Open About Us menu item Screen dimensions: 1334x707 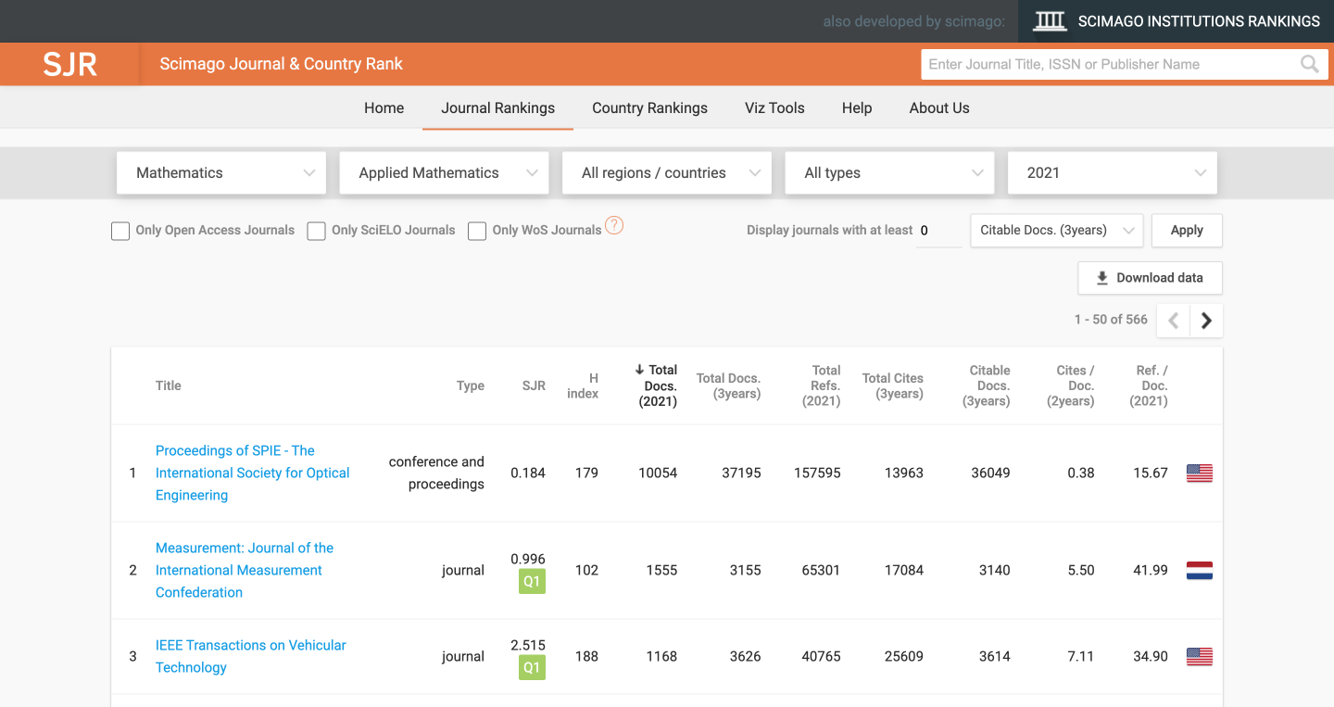pyautogui.click(x=939, y=107)
